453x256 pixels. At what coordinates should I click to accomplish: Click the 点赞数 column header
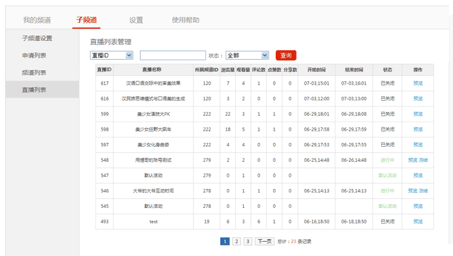tap(274, 70)
